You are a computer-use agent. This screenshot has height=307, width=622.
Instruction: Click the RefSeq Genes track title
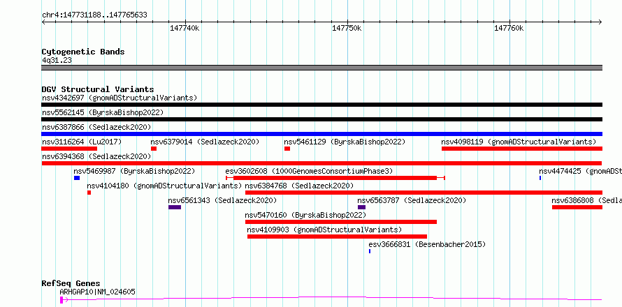tap(71, 283)
